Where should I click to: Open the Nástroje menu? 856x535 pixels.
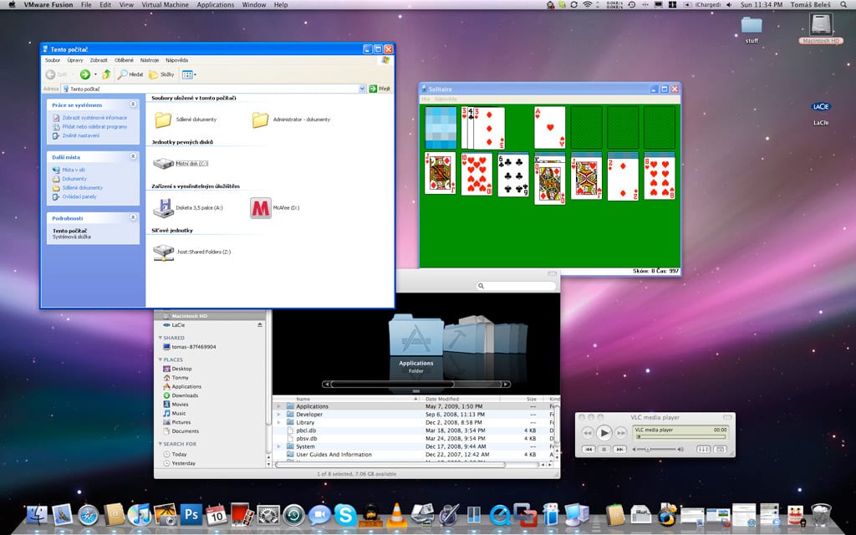click(x=149, y=60)
